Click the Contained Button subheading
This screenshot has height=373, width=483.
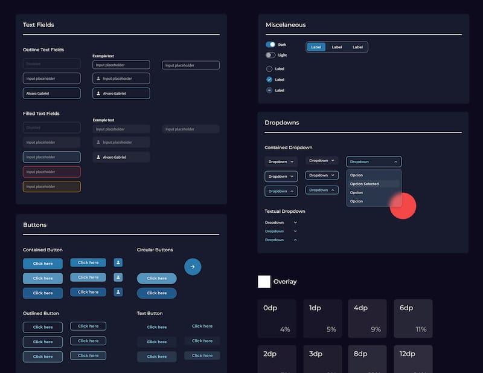(43, 250)
